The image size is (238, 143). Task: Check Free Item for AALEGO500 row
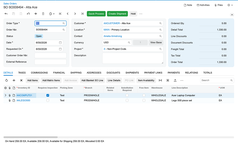tap(144, 100)
